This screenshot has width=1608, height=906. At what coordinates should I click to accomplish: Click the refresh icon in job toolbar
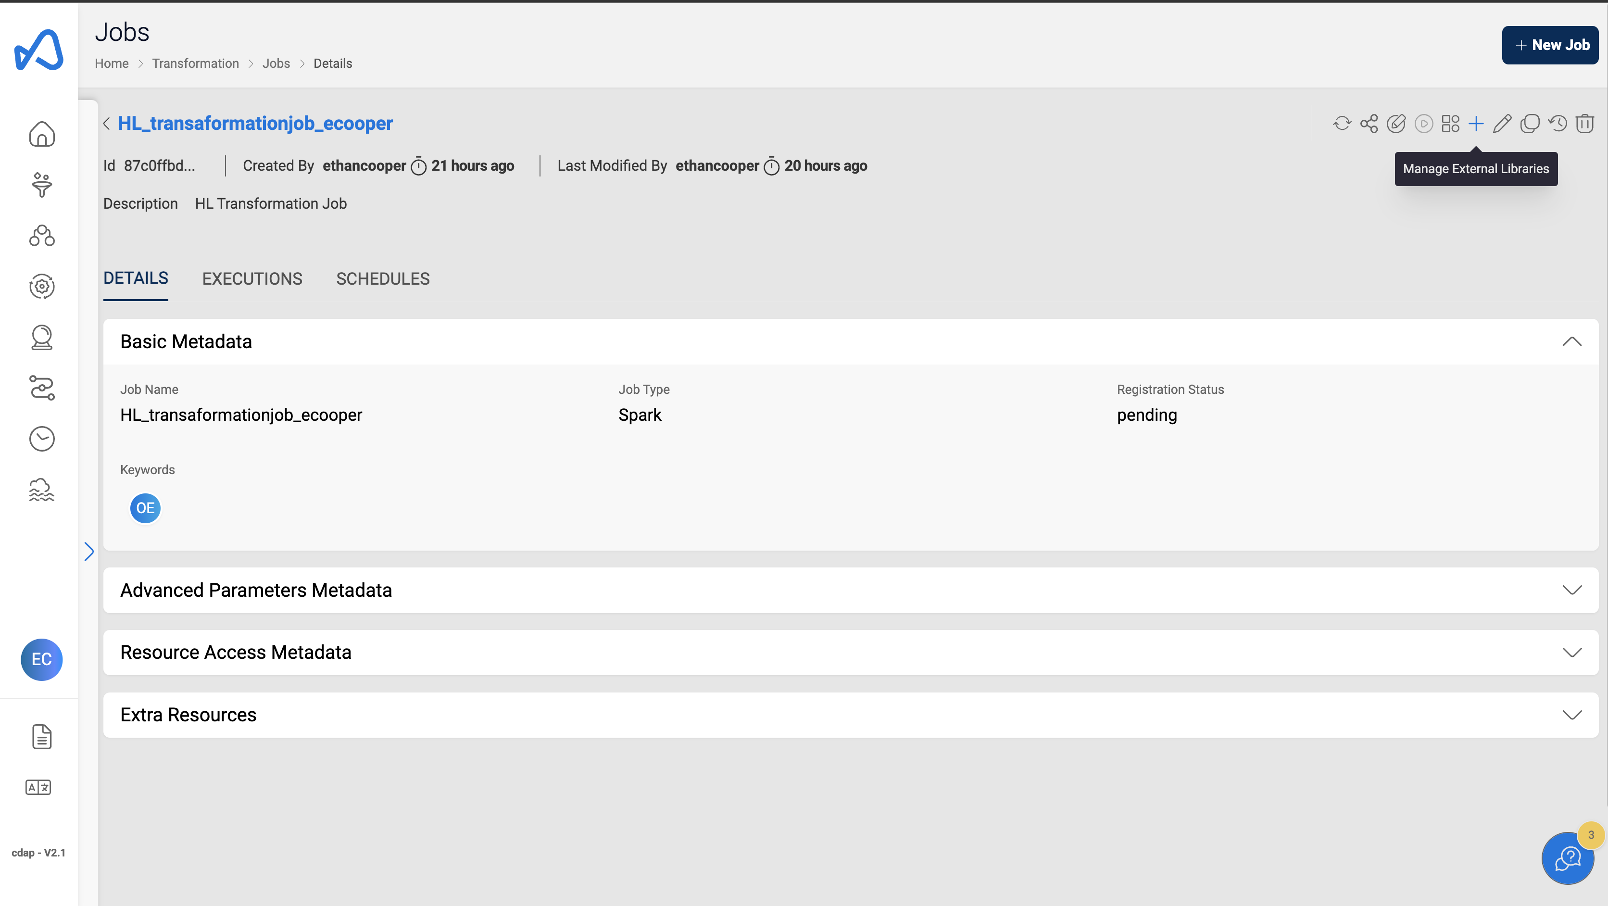[x=1342, y=124]
